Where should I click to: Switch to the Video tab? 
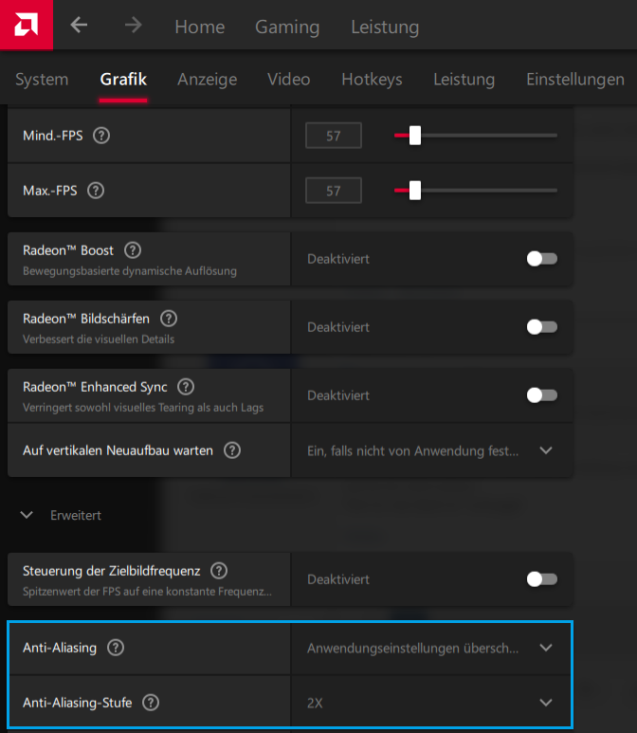pos(288,79)
